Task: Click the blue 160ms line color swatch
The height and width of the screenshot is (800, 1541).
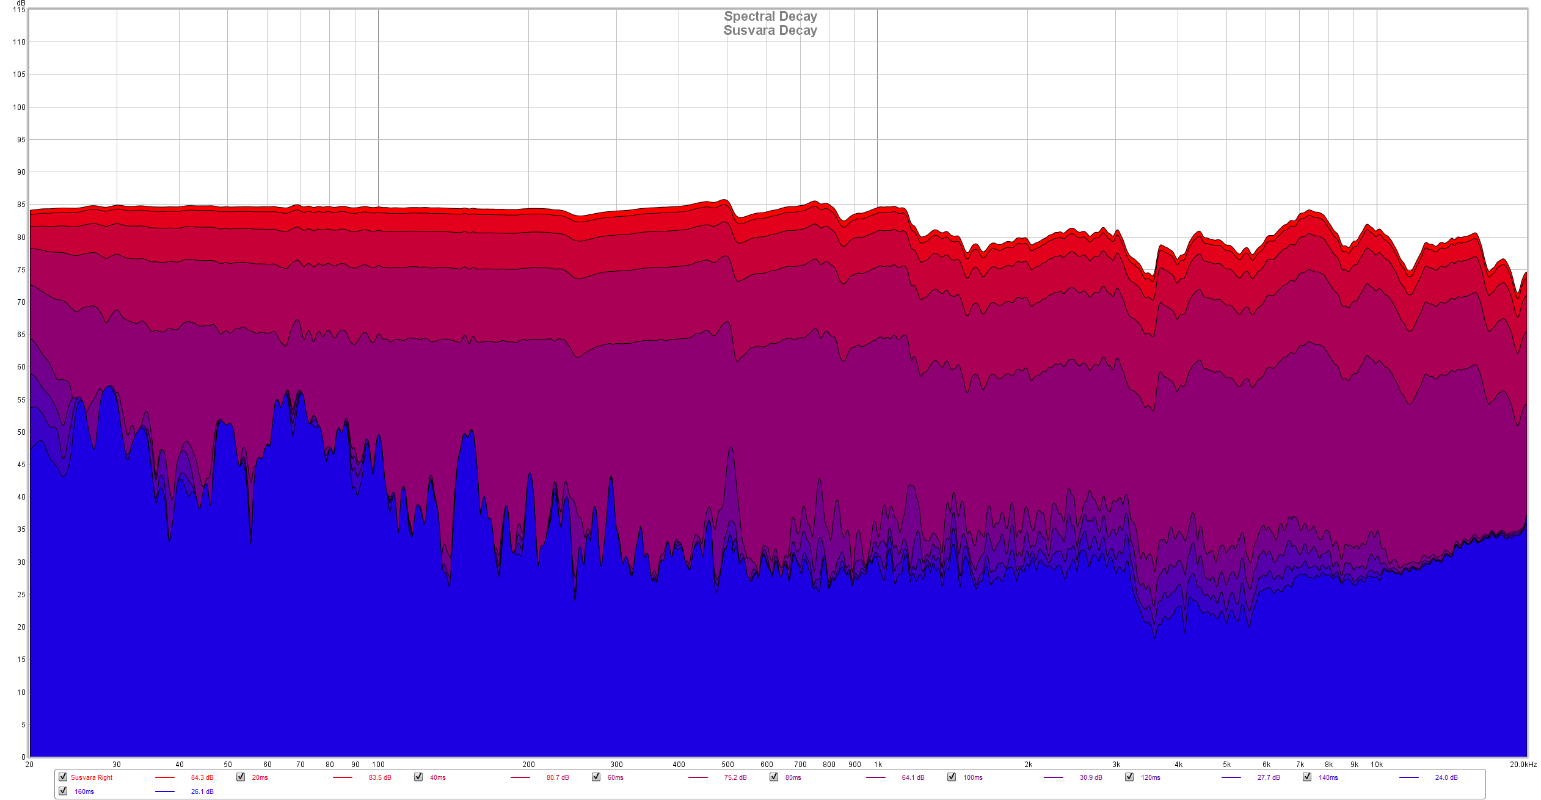Action: click(x=165, y=791)
